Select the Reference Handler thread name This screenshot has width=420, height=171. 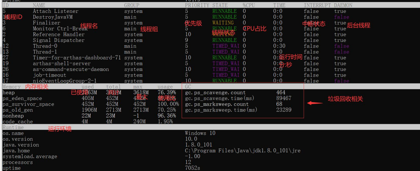pos(59,34)
